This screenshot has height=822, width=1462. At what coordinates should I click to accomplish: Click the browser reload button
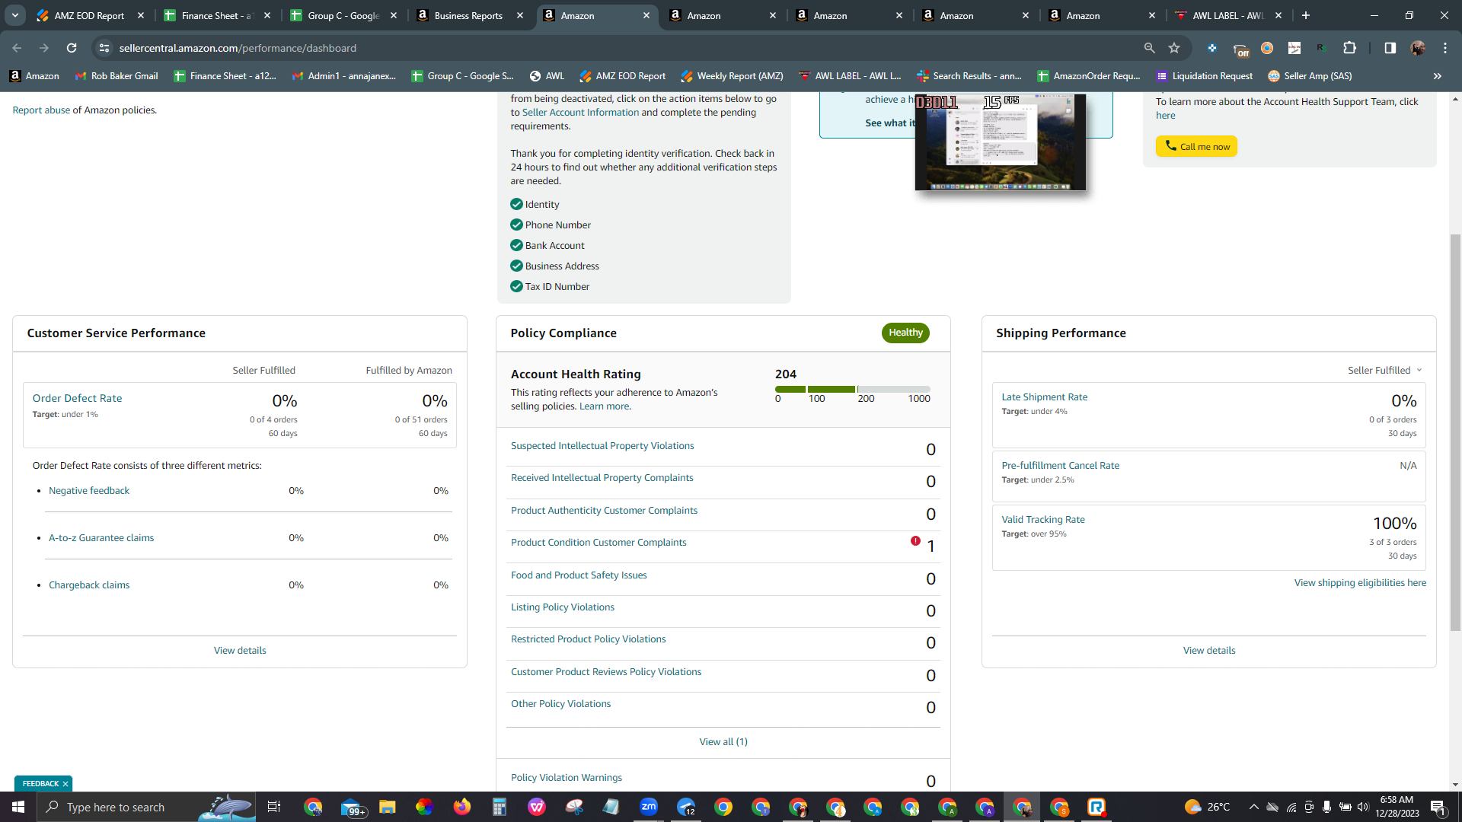pyautogui.click(x=72, y=48)
